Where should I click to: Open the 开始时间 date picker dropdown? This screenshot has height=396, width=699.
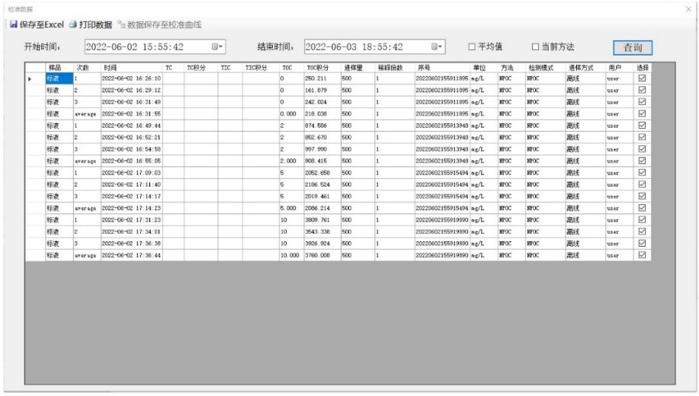click(x=216, y=47)
